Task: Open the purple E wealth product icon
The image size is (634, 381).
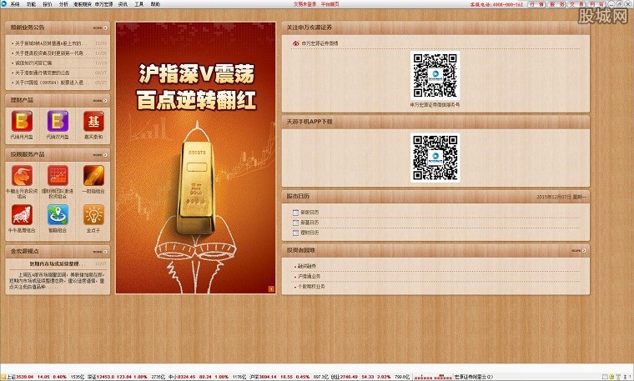Action: 58,121
